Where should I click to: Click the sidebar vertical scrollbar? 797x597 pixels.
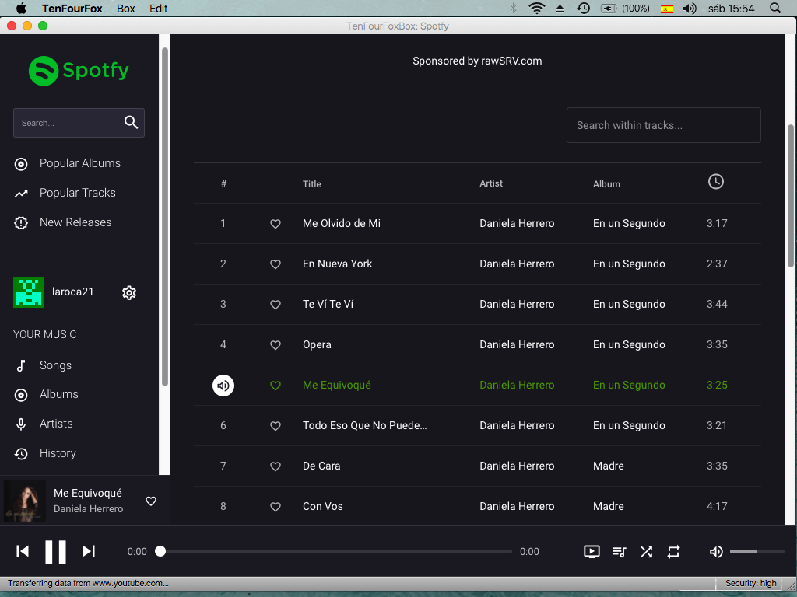pyautogui.click(x=165, y=217)
